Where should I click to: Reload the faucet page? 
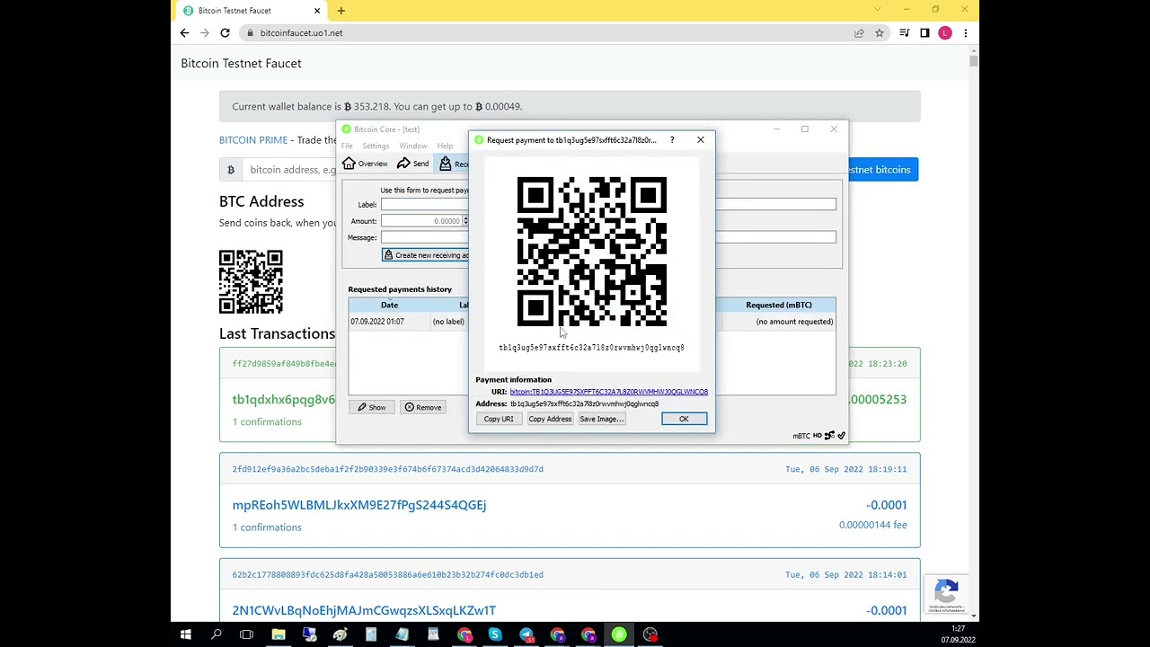pos(225,33)
